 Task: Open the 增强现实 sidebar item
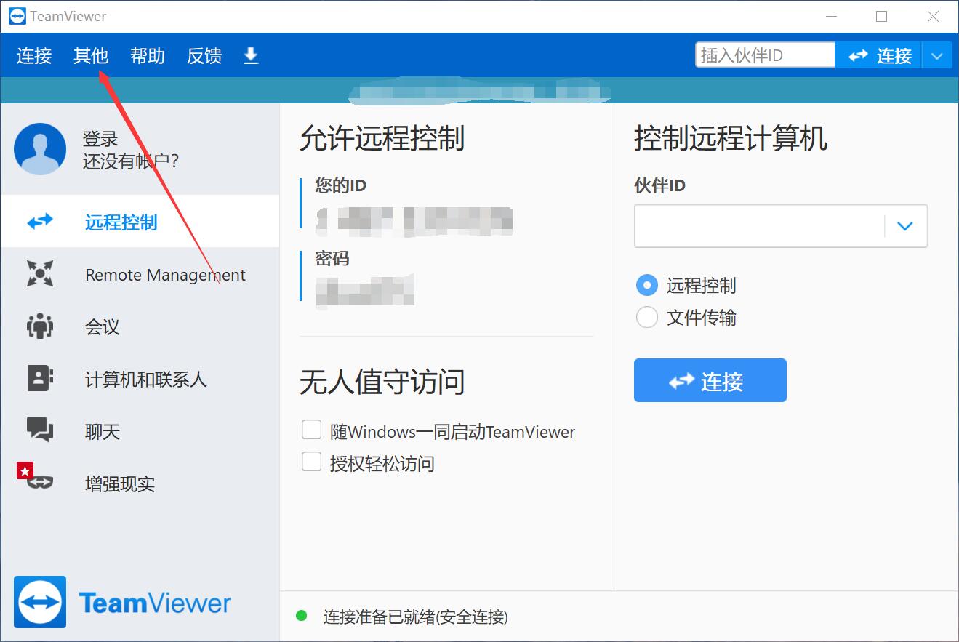(140, 484)
